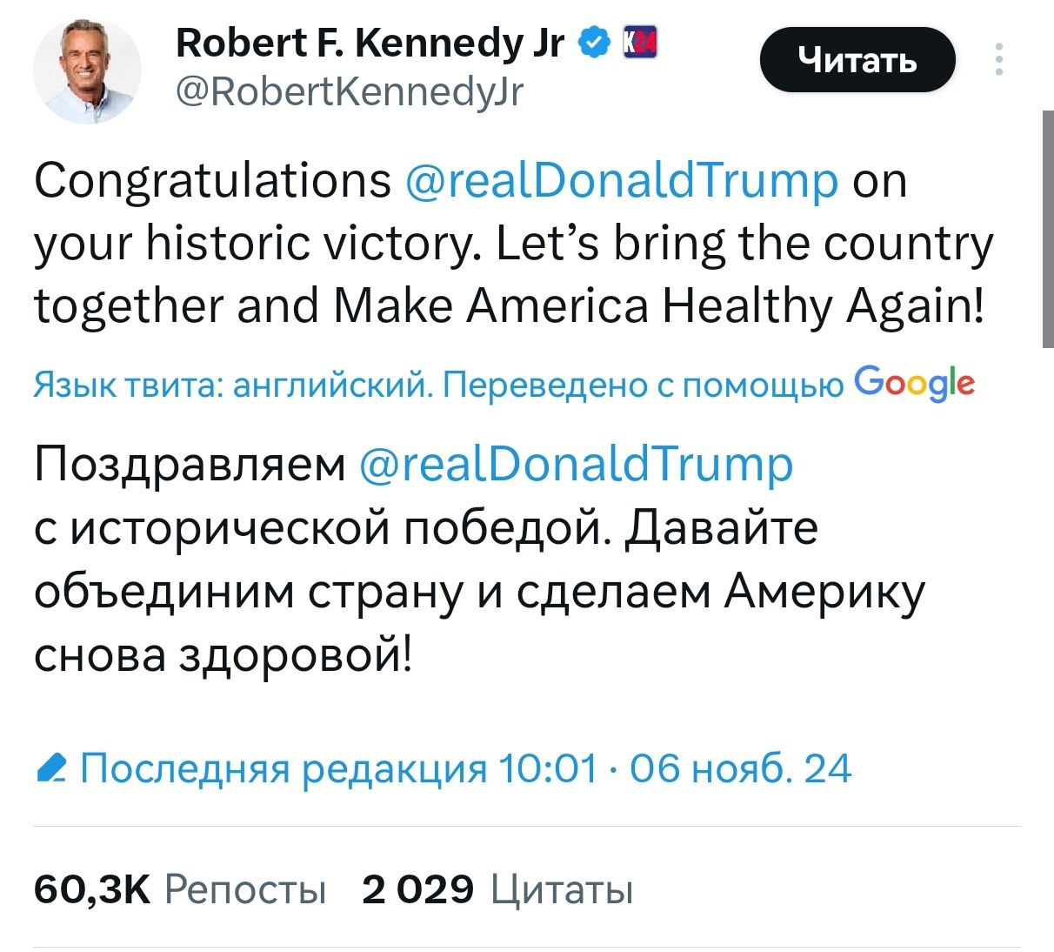Show the 2 029 Цитаты list
Screen dimensions: 1054x952
[497, 889]
